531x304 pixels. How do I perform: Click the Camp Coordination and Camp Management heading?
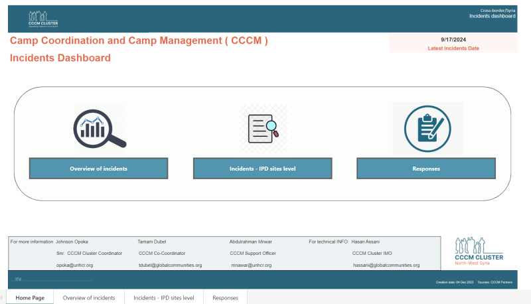pos(139,41)
